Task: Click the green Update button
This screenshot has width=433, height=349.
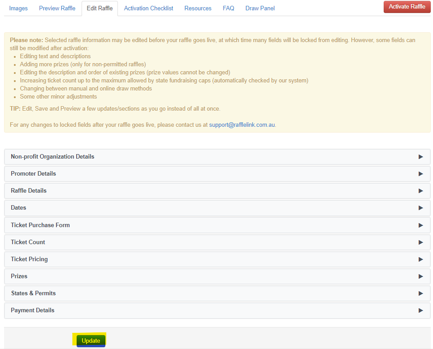Action: pos(91,341)
